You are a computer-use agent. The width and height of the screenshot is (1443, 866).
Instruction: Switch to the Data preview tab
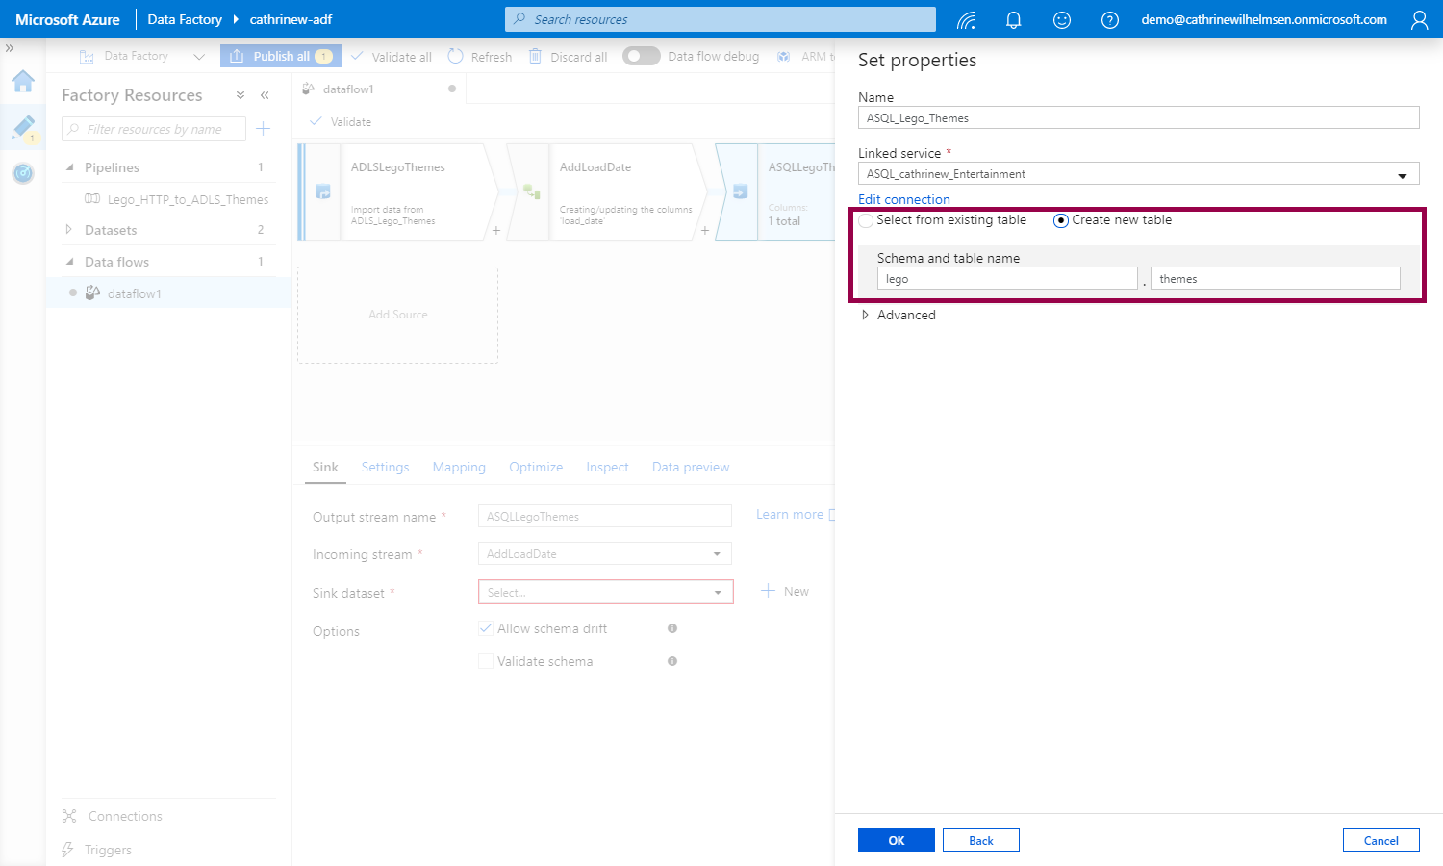690,467
